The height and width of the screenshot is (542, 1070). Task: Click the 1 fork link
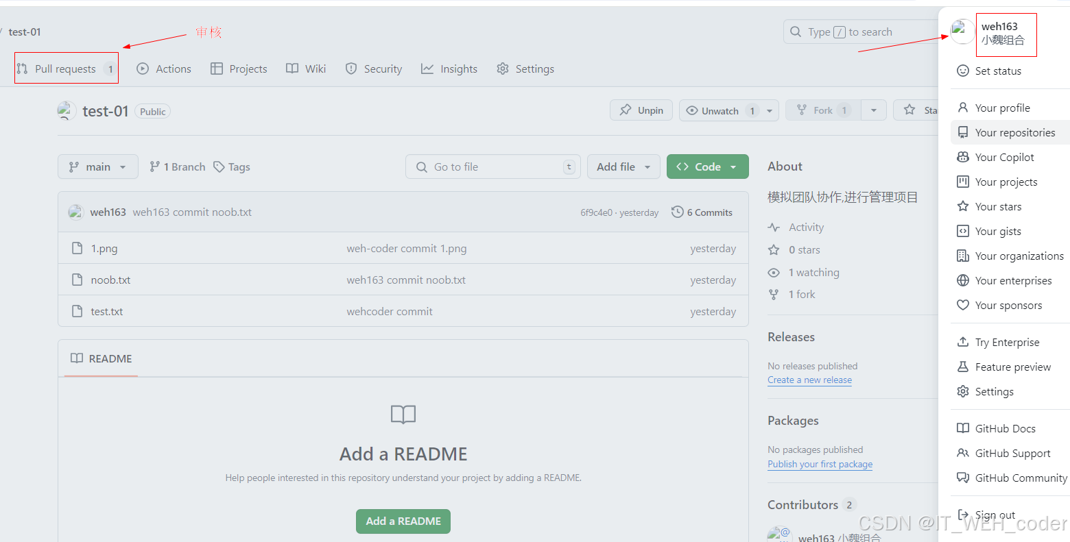pos(792,294)
